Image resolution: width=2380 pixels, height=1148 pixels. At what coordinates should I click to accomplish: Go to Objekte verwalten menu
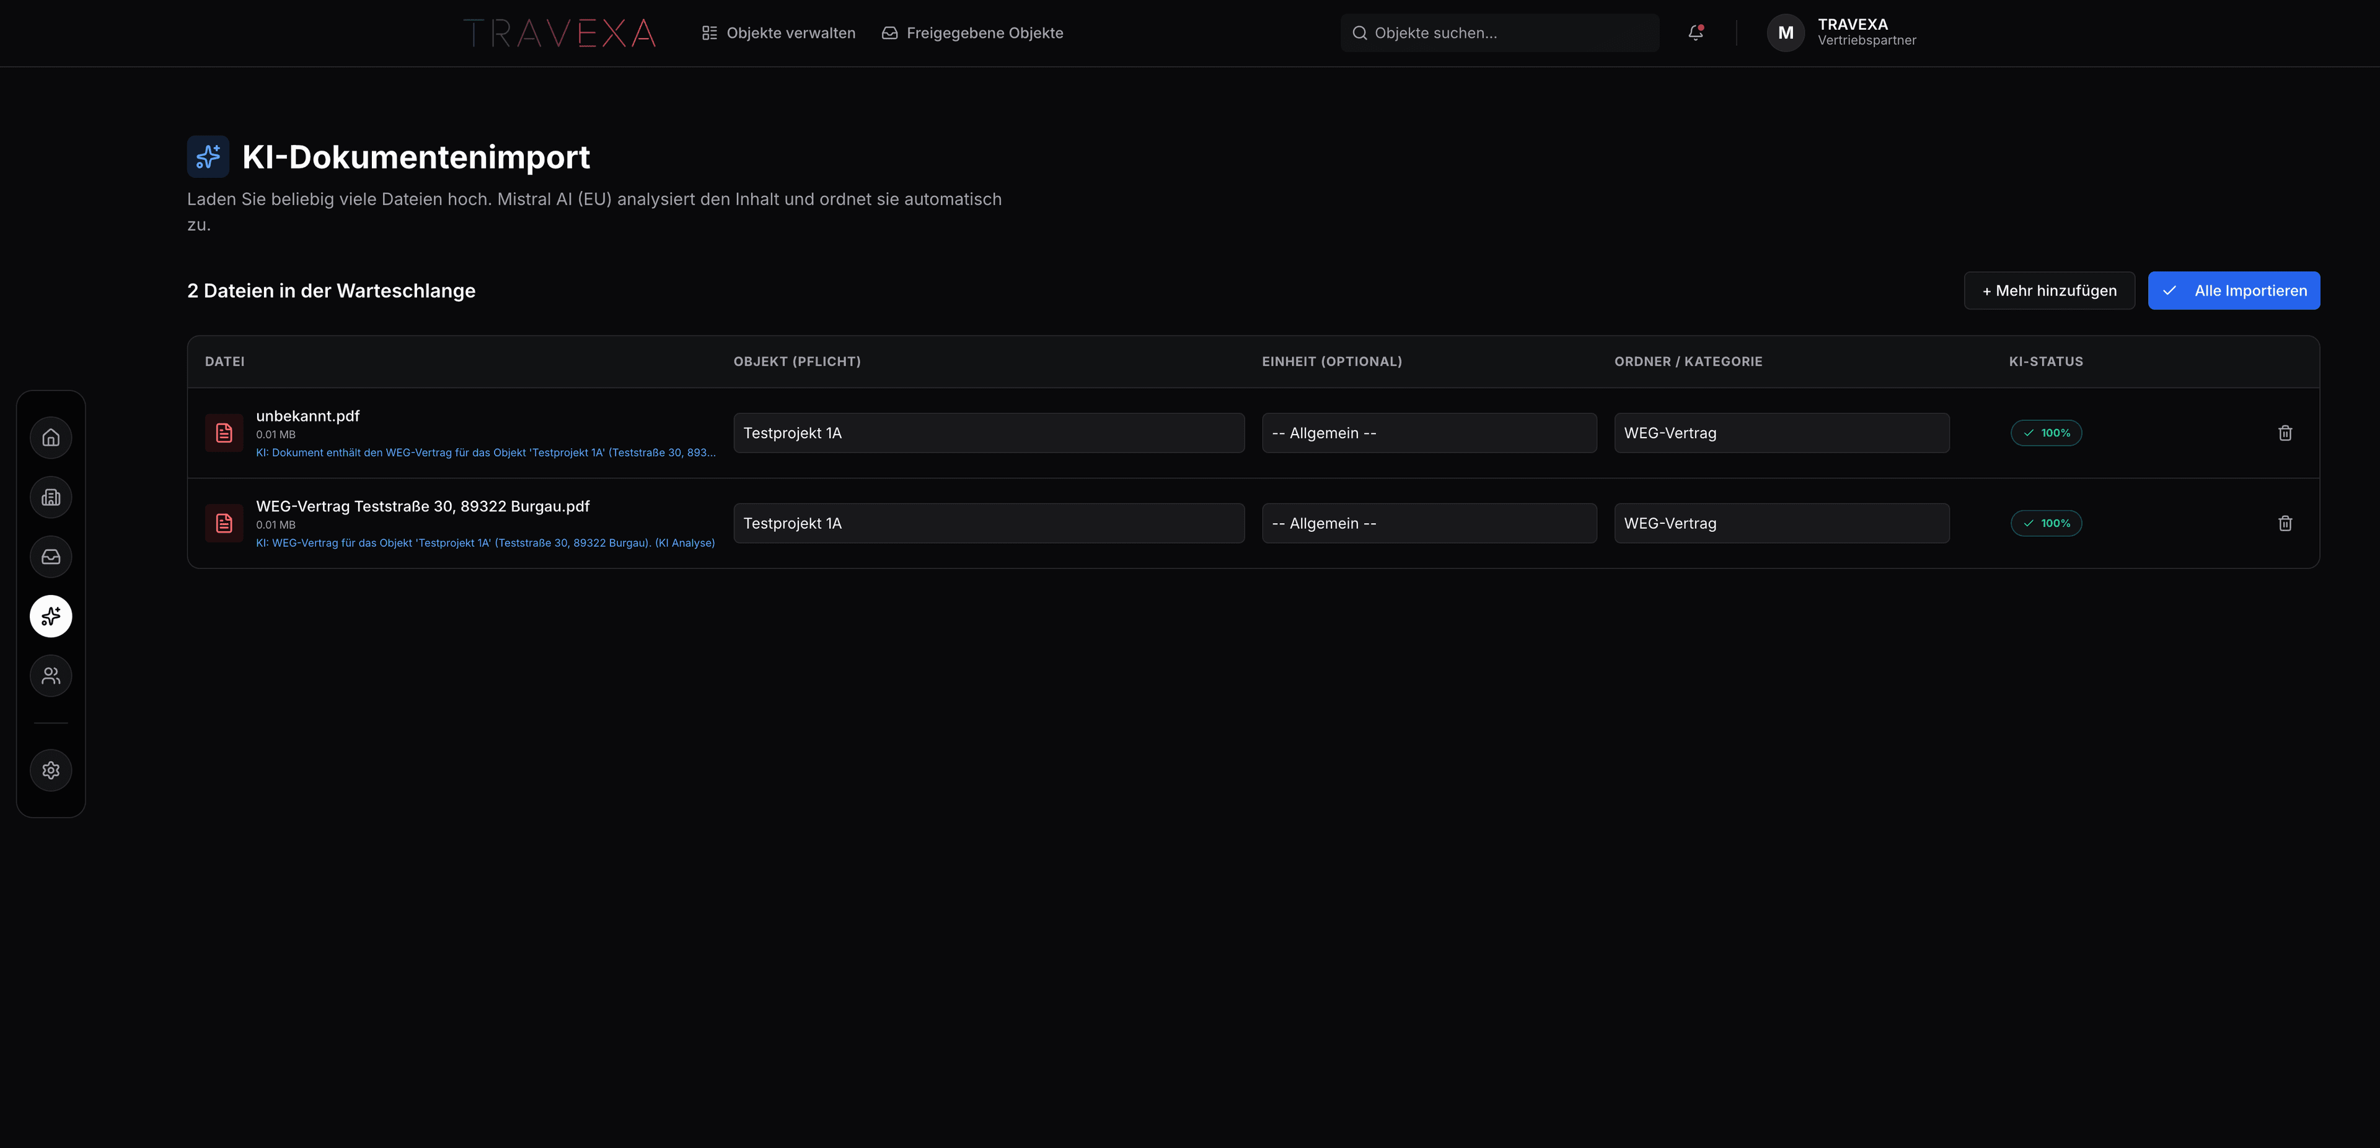point(779,33)
